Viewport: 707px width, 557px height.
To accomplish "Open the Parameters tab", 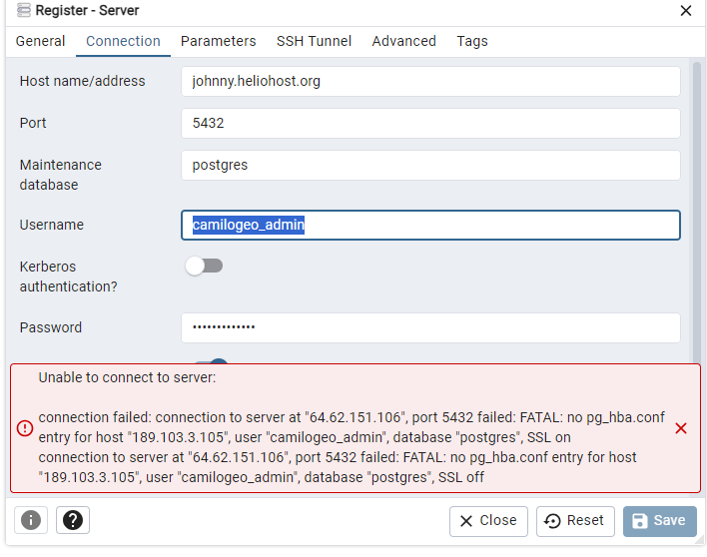I will (x=219, y=41).
